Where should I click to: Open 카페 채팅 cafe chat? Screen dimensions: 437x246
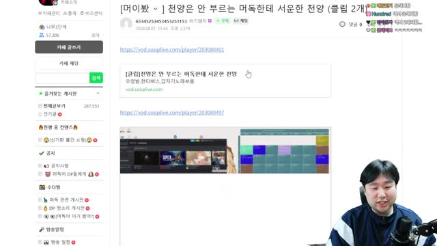click(x=69, y=64)
